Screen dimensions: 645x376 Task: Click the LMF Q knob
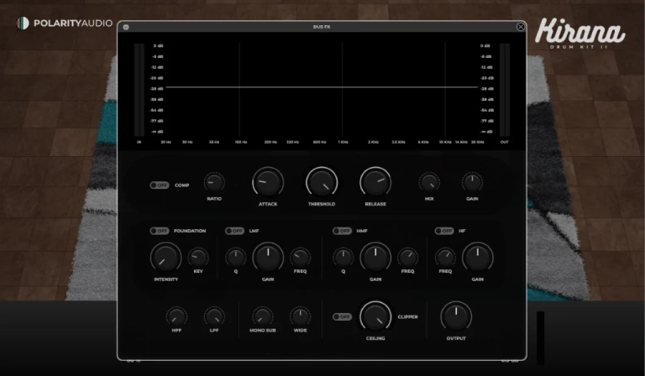[x=236, y=258]
